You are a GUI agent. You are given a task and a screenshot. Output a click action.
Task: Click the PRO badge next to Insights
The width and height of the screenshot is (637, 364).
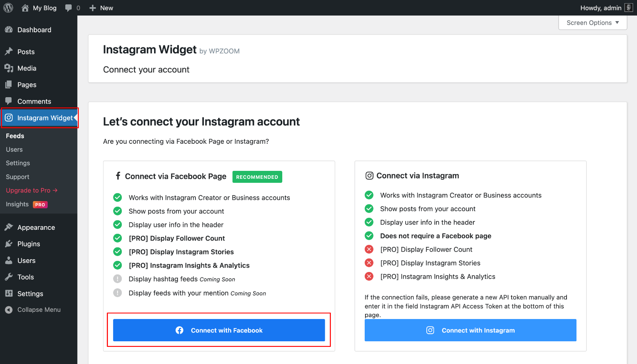tap(40, 205)
